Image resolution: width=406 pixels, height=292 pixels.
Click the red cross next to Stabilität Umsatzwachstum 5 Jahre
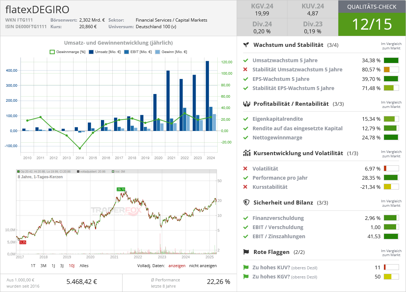245,70
